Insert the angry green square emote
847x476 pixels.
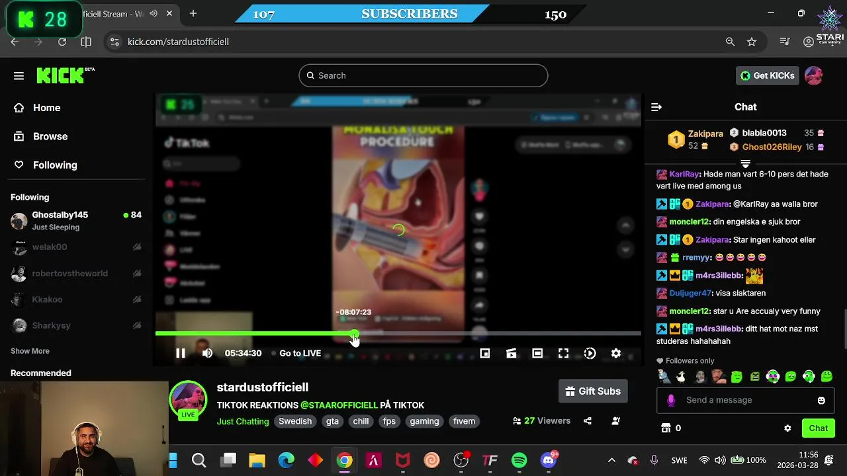coord(754,377)
